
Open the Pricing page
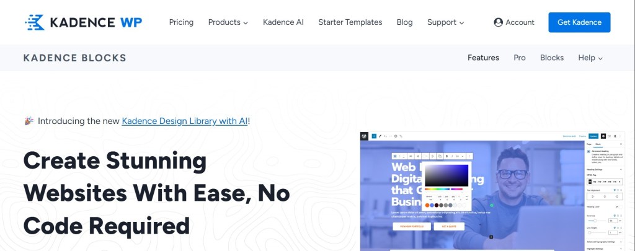pyautogui.click(x=181, y=22)
